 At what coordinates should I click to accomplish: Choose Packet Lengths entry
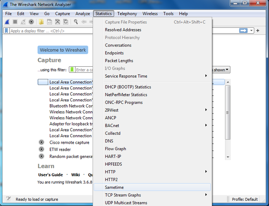click(152, 61)
